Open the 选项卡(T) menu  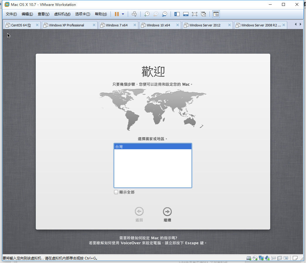[x=83, y=14]
